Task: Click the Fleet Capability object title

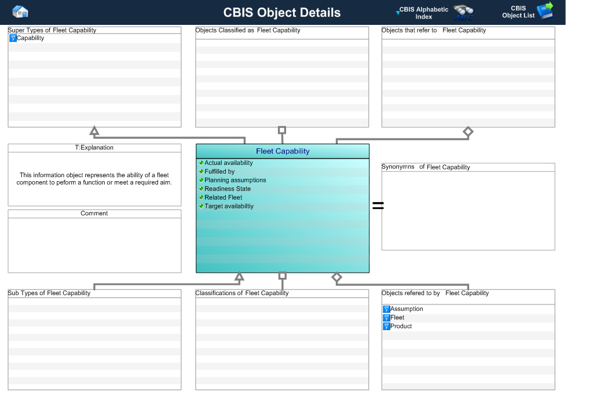Action: click(283, 151)
